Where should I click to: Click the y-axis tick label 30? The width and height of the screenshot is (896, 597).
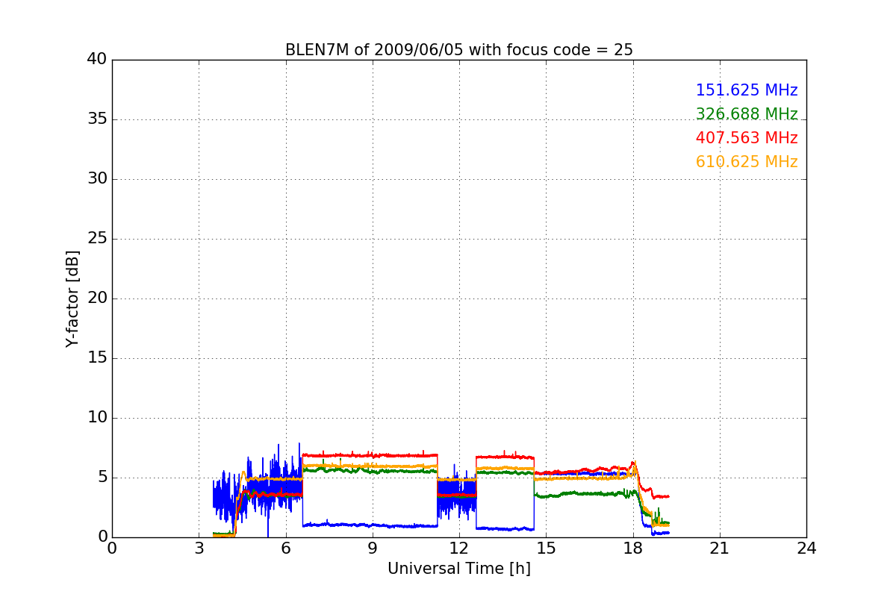tap(97, 179)
